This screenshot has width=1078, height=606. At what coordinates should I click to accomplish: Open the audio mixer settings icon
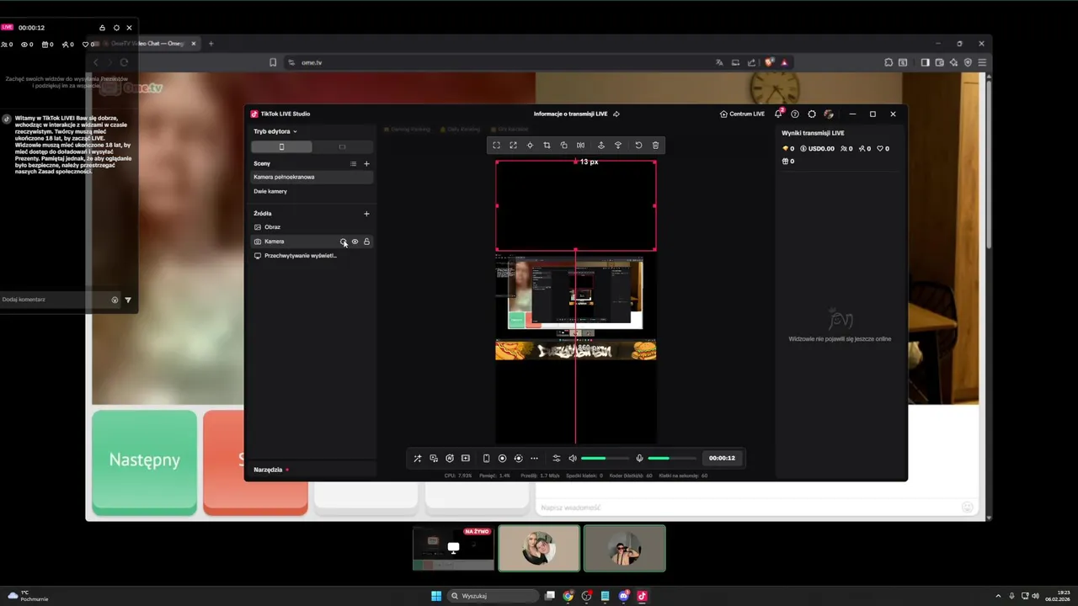point(556,458)
